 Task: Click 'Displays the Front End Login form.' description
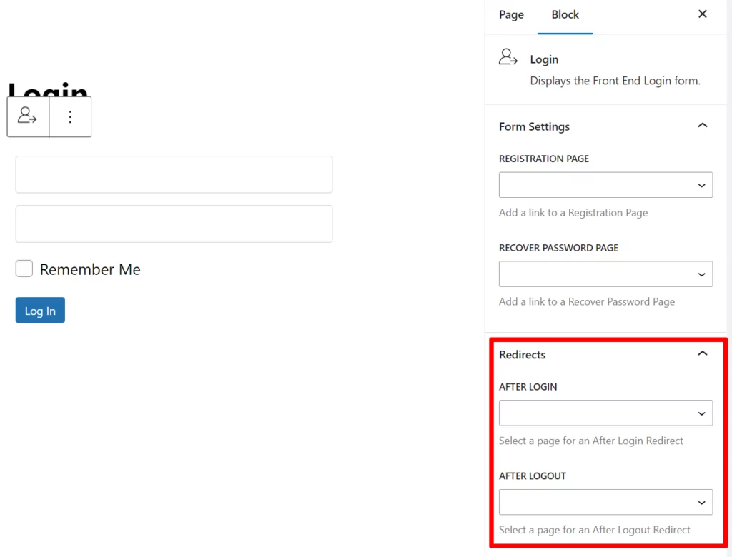point(615,81)
